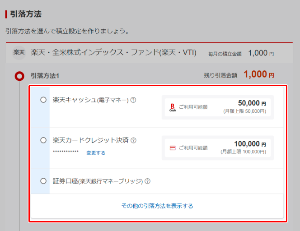Click the 引落方法1 label
The height and width of the screenshot is (231, 300).
45,76
